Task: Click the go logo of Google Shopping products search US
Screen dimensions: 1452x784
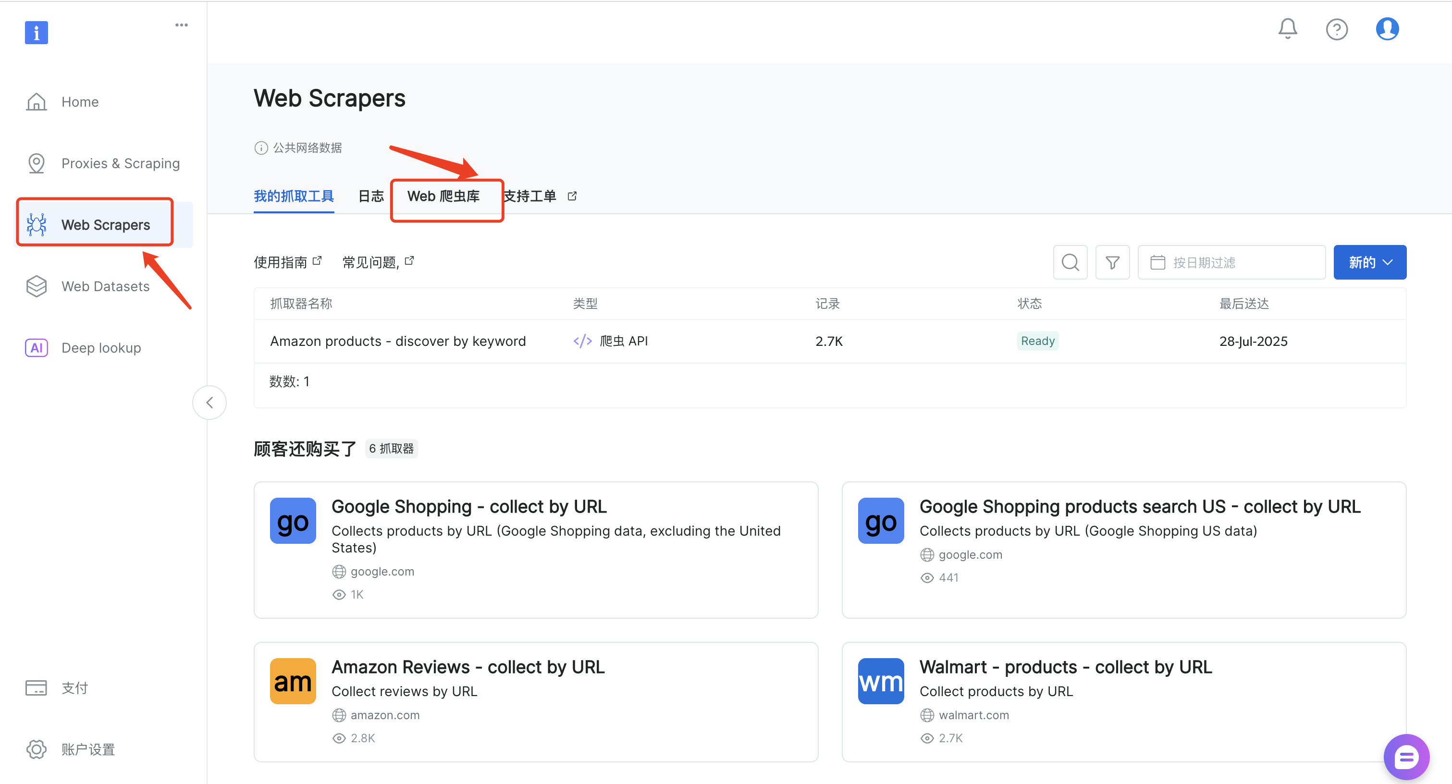Action: click(880, 521)
